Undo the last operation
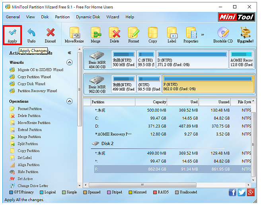 tap(31, 35)
